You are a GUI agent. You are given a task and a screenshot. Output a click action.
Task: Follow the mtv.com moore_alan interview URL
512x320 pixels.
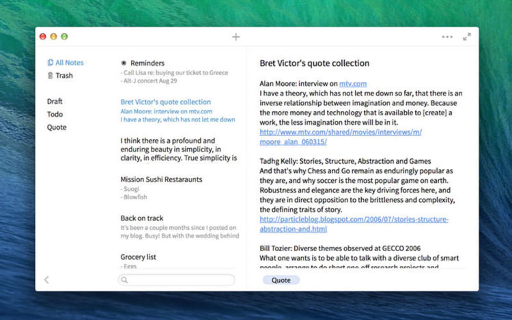(x=341, y=132)
